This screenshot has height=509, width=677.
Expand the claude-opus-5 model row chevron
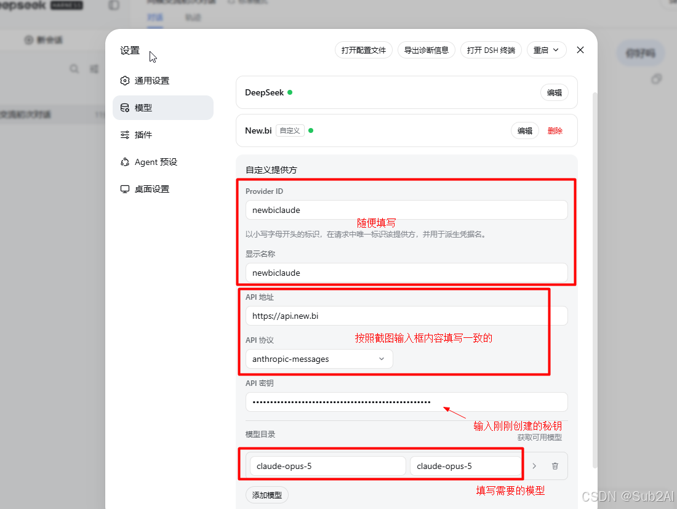(x=534, y=466)
